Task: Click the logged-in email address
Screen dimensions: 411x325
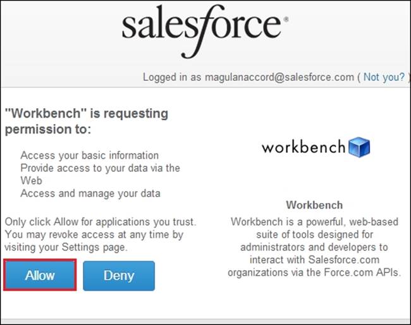Action: click(278, 77)
